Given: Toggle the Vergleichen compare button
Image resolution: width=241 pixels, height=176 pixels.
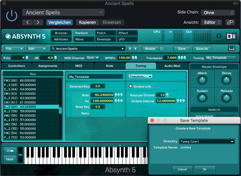Looking at the screenshot, I should (60, 23).
